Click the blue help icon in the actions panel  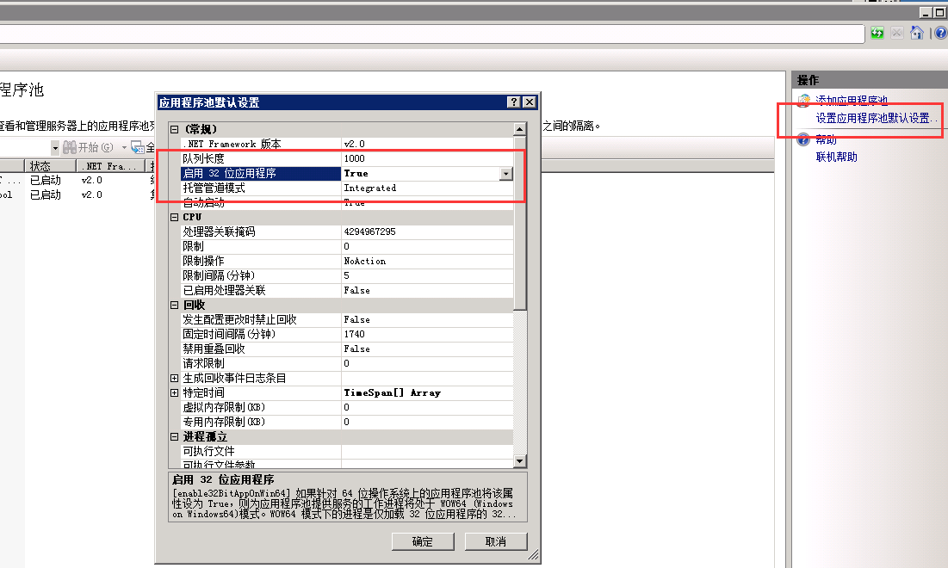[804, 139]
